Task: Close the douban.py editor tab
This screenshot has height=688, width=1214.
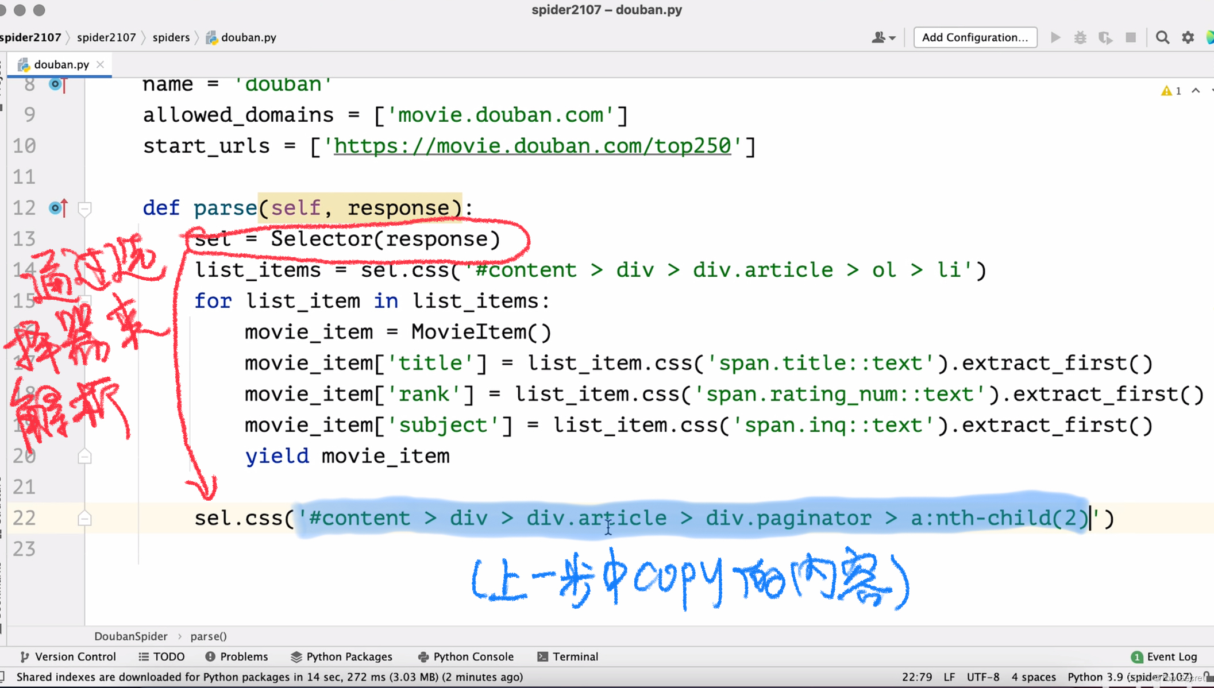Action: coord(101,64)
